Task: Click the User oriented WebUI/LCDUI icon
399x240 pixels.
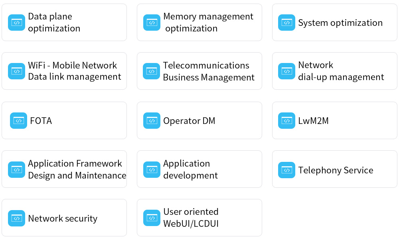Action: click(x=152, y=218)
